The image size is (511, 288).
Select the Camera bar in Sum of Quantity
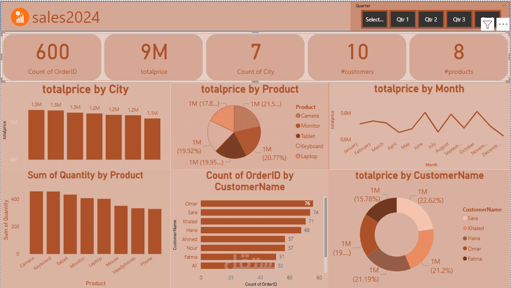tap(36, 223)
